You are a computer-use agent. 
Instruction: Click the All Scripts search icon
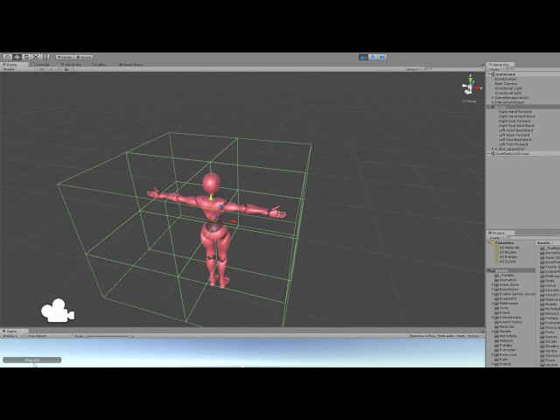coord(496,262)
